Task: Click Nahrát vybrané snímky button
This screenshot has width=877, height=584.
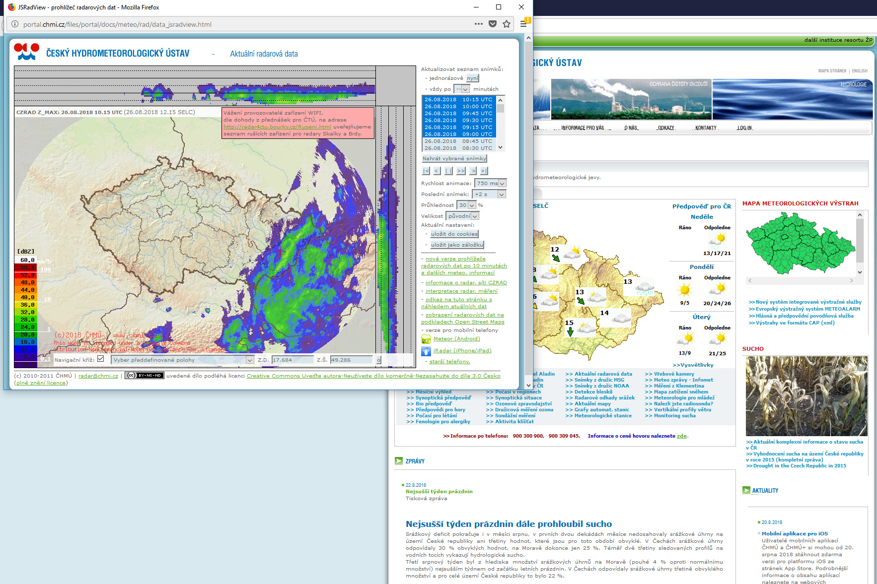Action: tap(454, 159)
